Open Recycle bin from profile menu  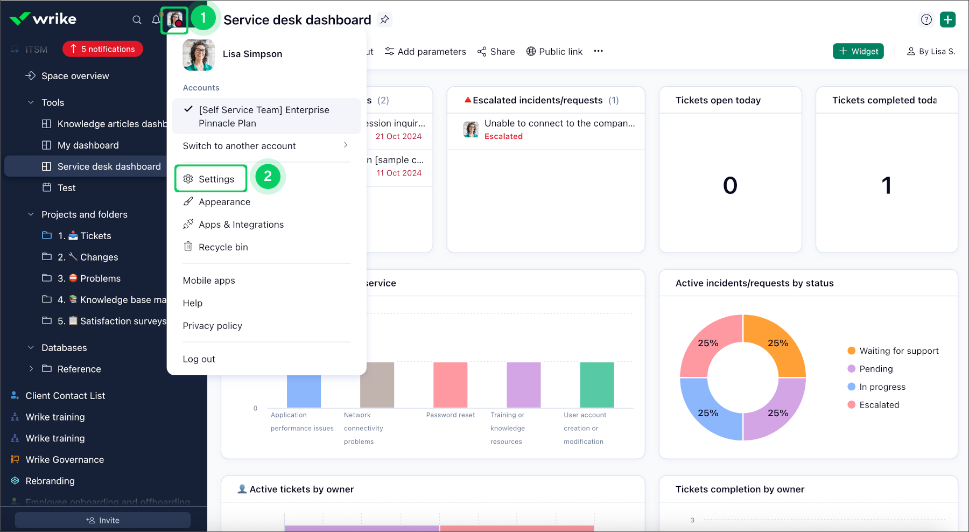(223, 247)
